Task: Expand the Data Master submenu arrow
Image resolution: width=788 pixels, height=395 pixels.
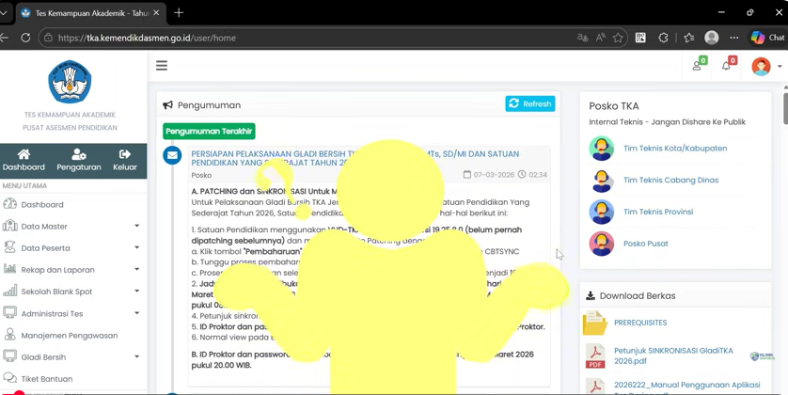Action: tap(136, 226)
